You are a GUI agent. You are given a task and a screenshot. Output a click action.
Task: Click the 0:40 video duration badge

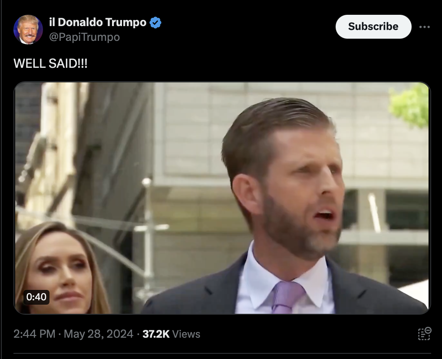tap(36, 297)
